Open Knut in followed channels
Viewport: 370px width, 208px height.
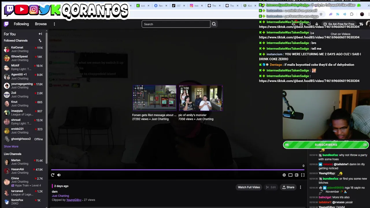coord(23,103)
